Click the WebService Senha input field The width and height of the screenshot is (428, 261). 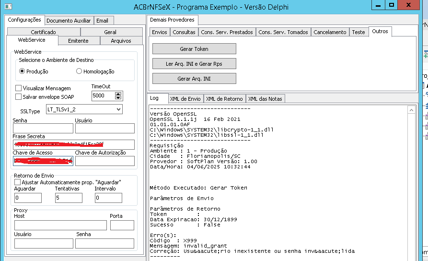tap(43, 128)
